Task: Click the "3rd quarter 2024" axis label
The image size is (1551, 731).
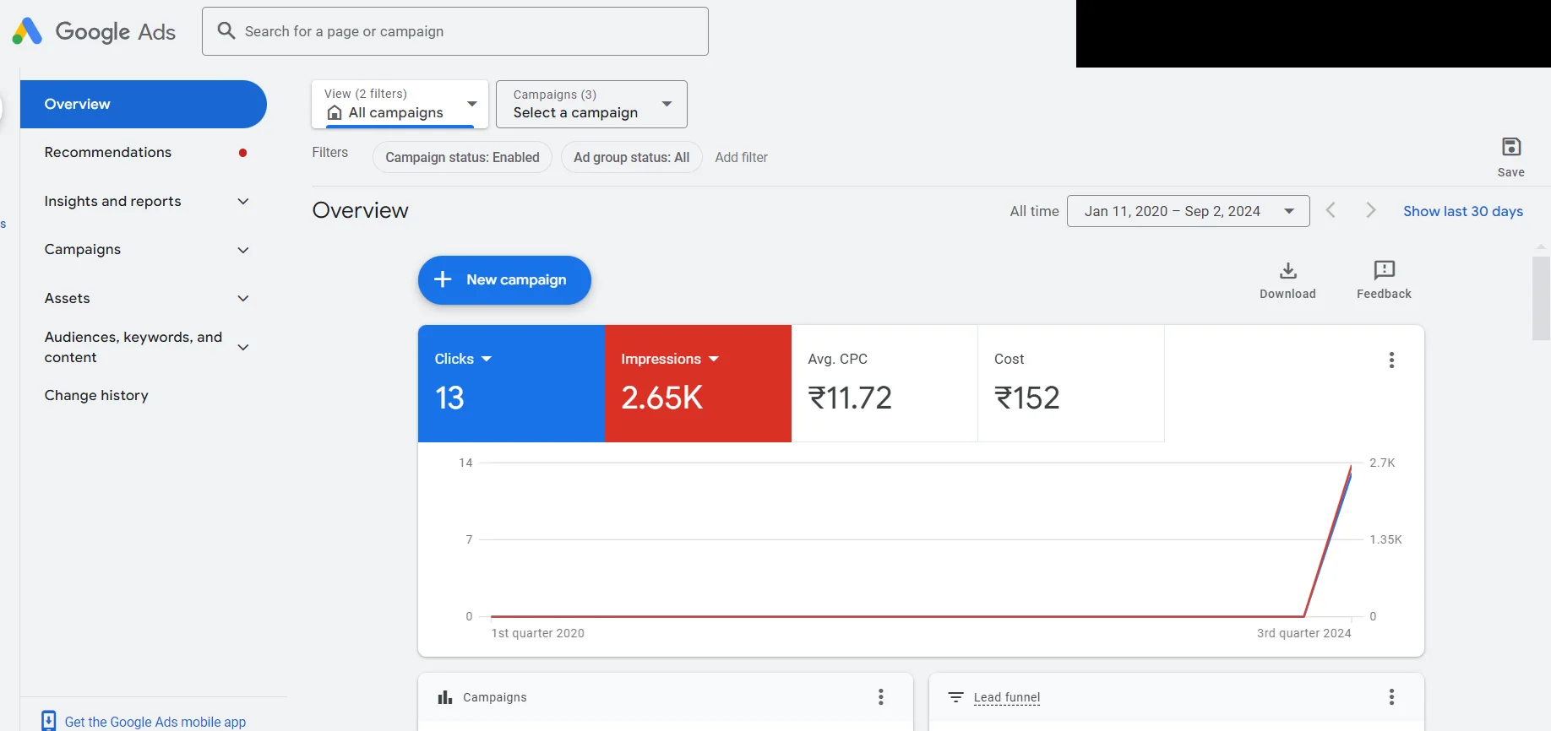Action: [x=1303, y=633]
